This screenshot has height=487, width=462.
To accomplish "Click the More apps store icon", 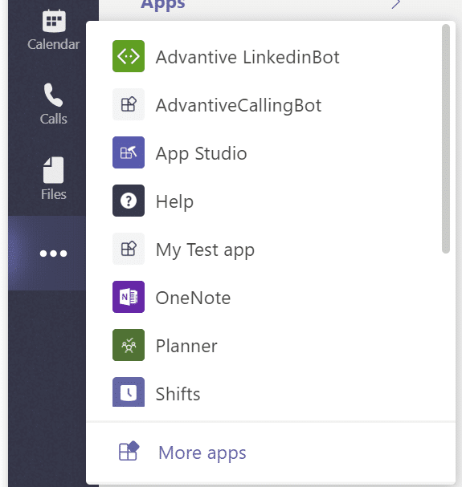I will pyautogui.click(x=129, y=451).
